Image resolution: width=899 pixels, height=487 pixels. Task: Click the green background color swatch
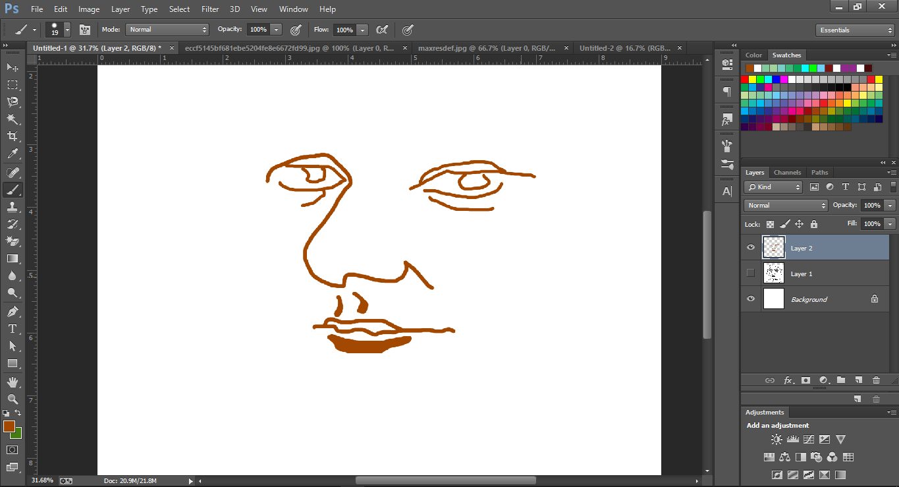18,435
